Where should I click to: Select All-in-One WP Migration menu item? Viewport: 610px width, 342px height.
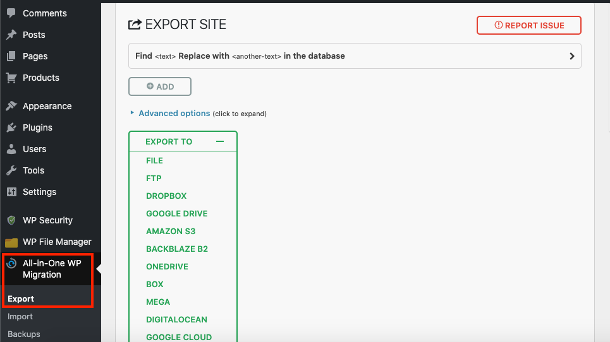tap(51, 269)
